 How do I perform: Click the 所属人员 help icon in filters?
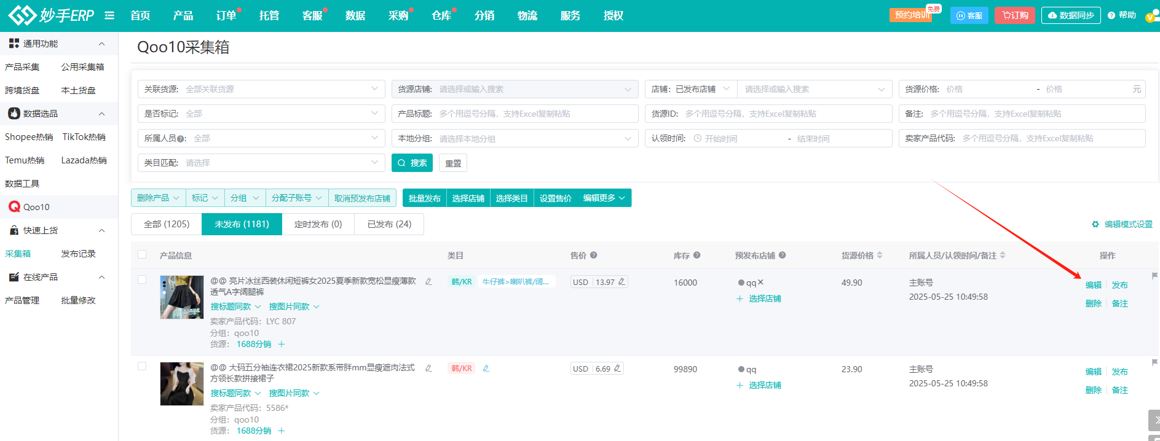[x=181, y=139]
